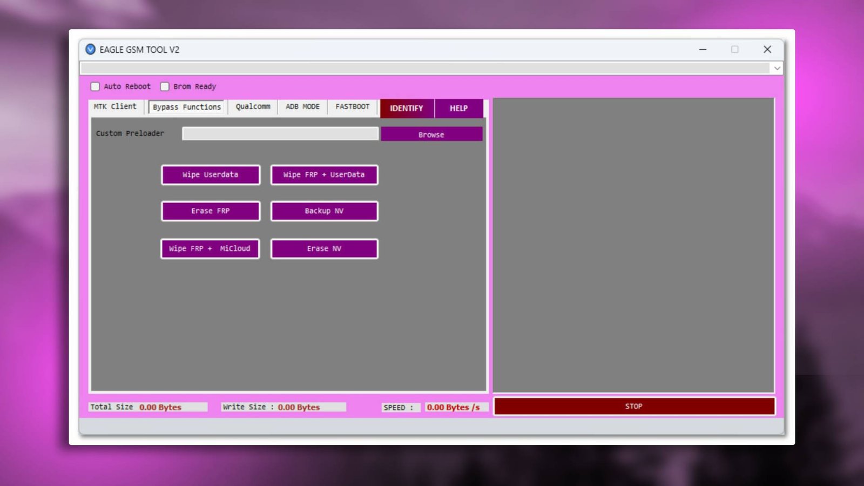This screenshot has width=864, height=486.
Task: Trigger Erase FRP
Action: [x=210, y=211]
